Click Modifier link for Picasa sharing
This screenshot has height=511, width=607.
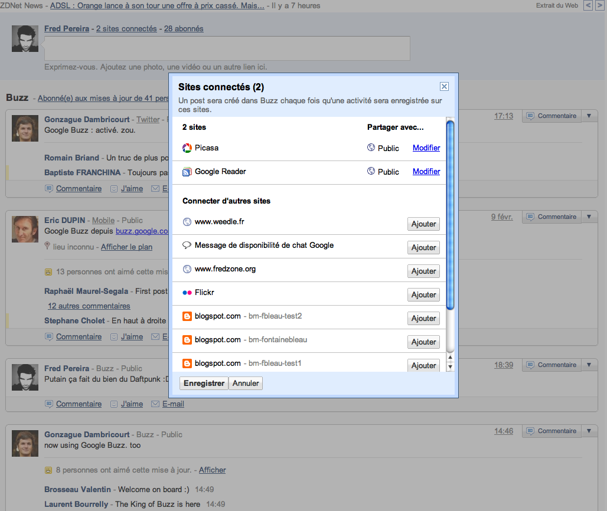click(426, 148)
